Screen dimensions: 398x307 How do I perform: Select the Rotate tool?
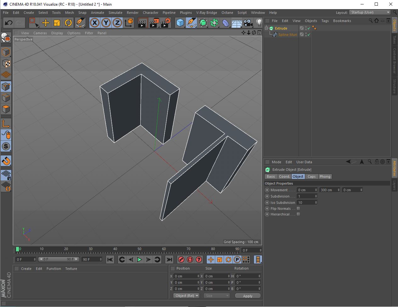(68, 23)
